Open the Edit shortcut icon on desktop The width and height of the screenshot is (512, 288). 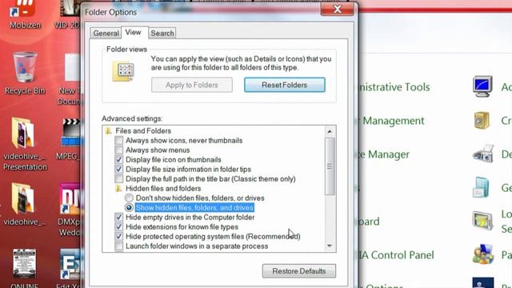70,265
